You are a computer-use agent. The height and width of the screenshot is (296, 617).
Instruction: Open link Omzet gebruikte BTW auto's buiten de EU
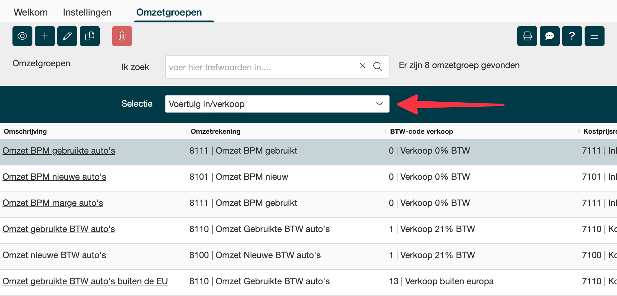(85, 281)
